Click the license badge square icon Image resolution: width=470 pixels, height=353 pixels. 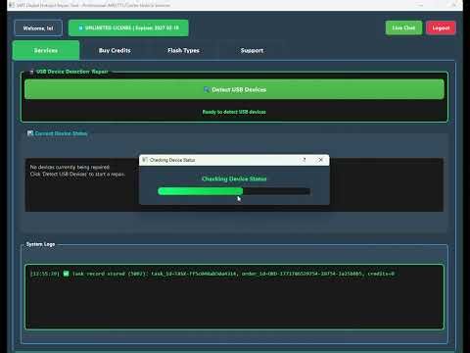[80, 28]
